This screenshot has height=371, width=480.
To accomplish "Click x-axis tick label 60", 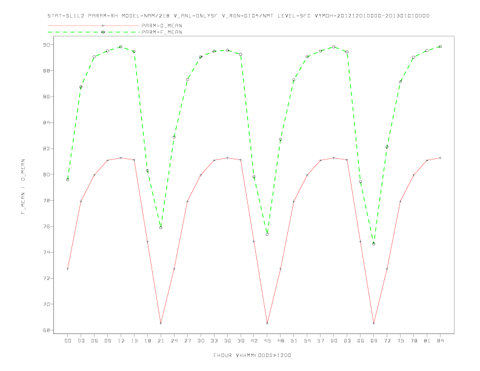I will [x=334, y=341].
